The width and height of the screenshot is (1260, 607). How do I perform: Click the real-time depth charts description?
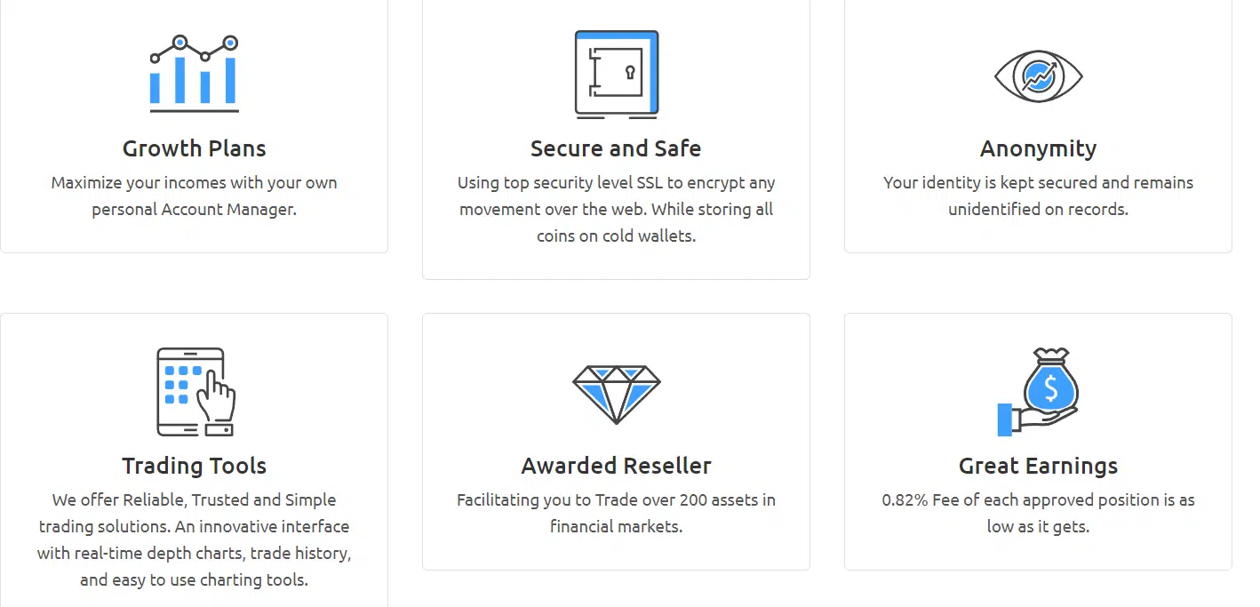[194, 539]
